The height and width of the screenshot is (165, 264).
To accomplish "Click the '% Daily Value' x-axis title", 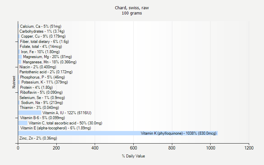I will click(x=133, y=156).
